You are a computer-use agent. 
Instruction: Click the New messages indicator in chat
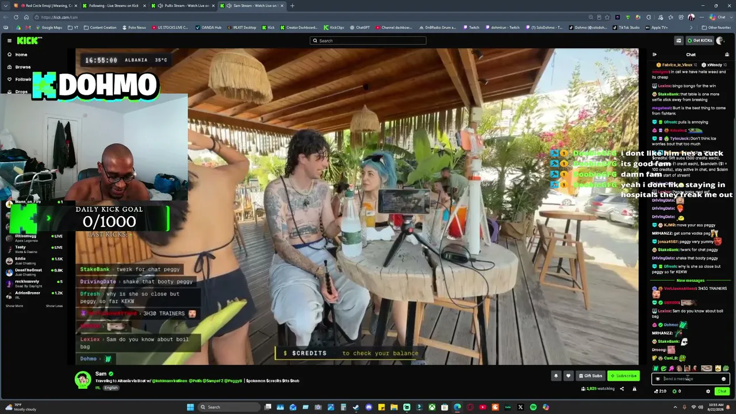click(691, 281)
